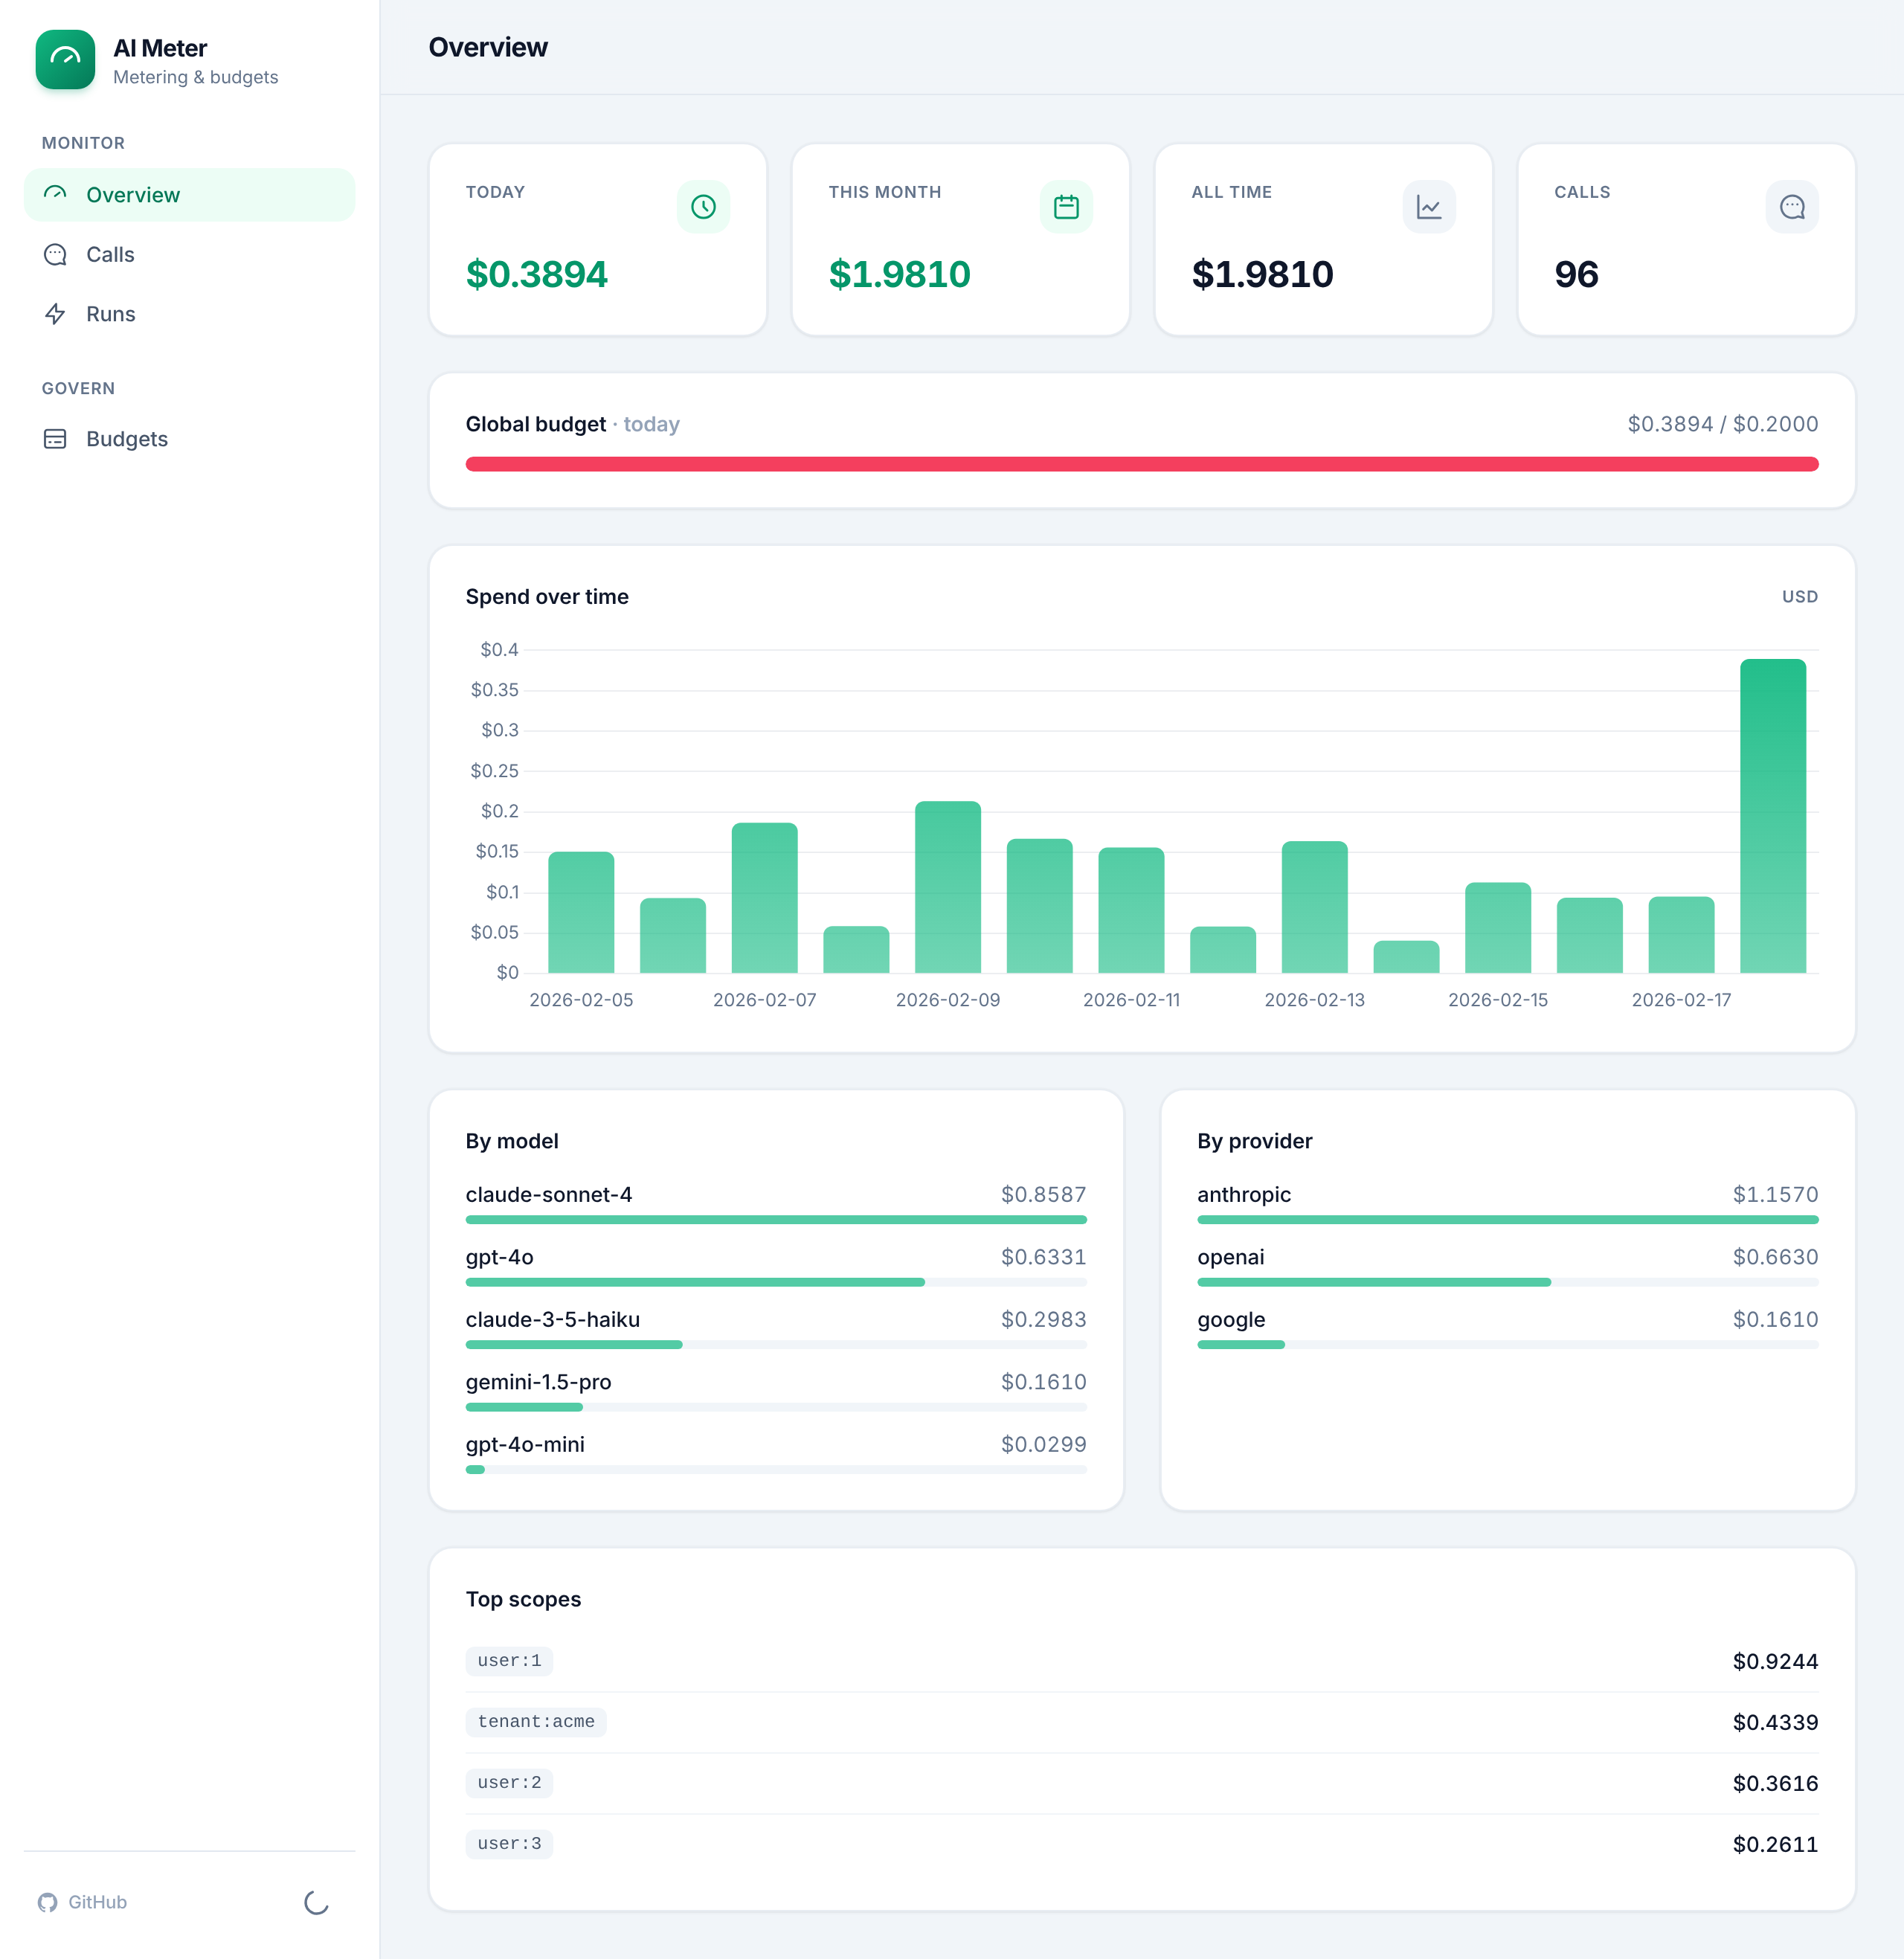Click the $0.3894 / $0.2000 budget figure
The height and width of the screenshot is (1959, 1904).
1723,424
